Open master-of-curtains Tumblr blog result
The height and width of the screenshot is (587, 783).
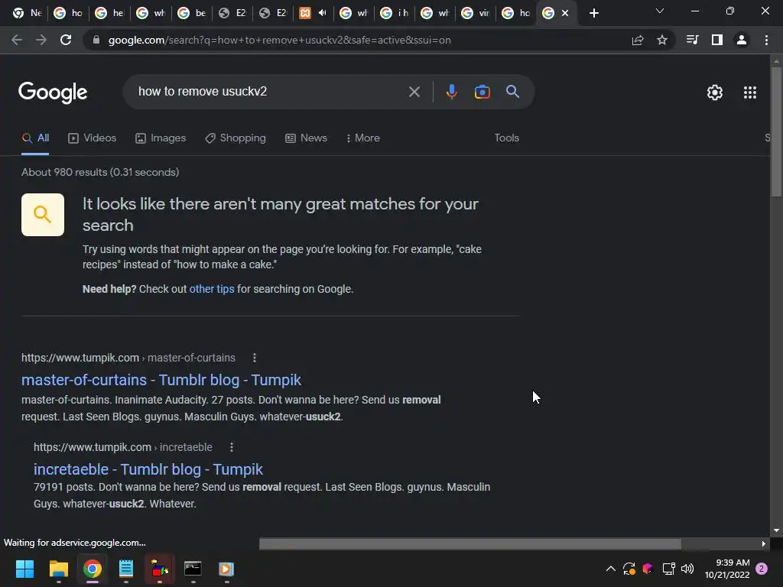pyautogui.click(x=161, y=380)
